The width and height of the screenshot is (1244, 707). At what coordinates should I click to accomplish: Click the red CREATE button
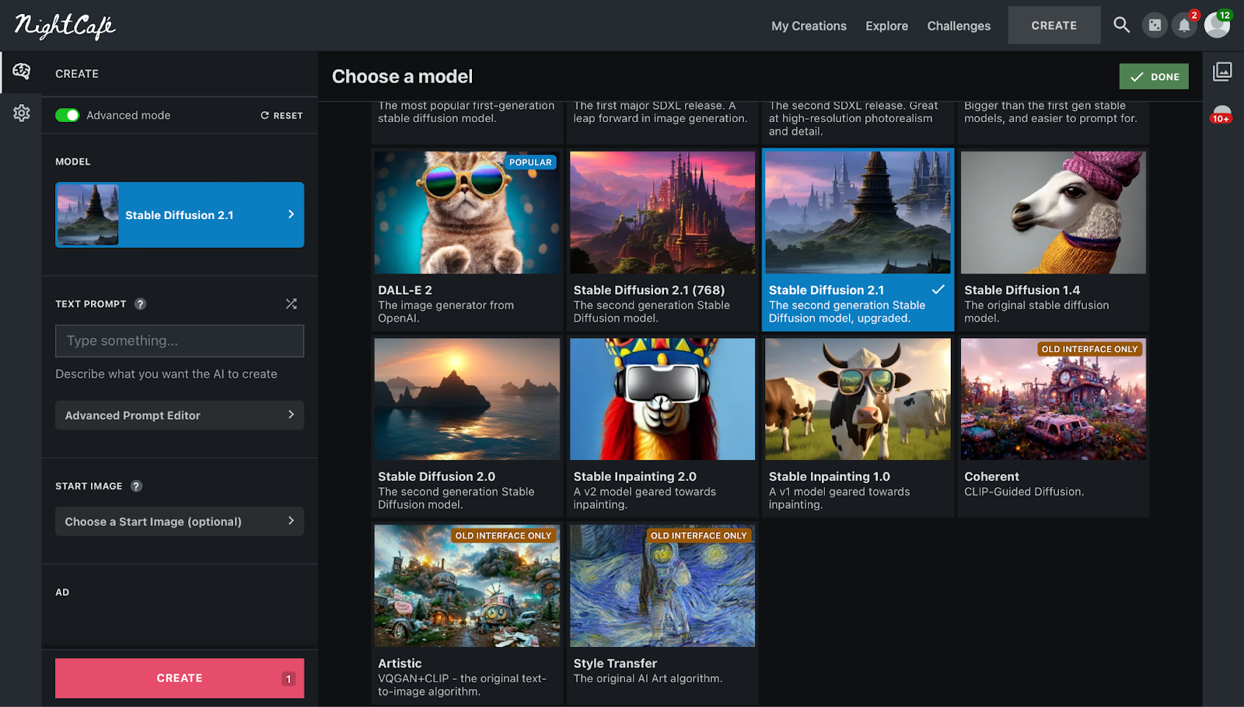pos(180,678)
